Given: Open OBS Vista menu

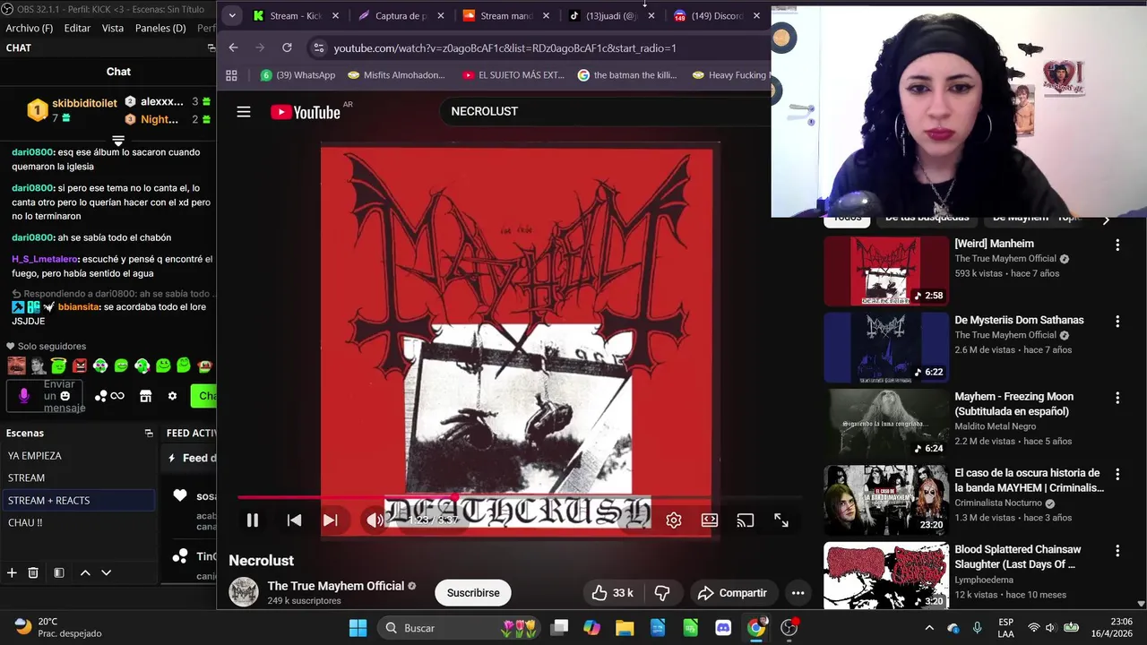Looking at the screenshot, I should point(113,28).
